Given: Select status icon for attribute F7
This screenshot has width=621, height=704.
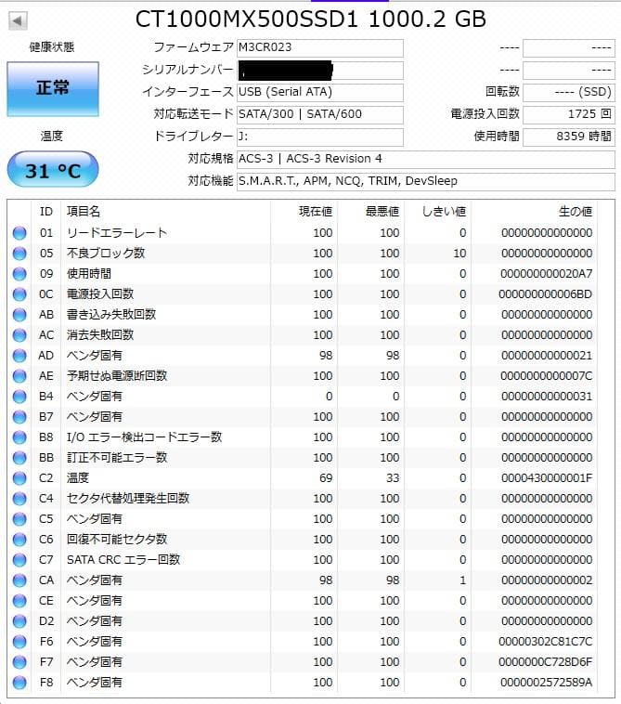Looking at the screenshot, I should click(x=19, y=662).
